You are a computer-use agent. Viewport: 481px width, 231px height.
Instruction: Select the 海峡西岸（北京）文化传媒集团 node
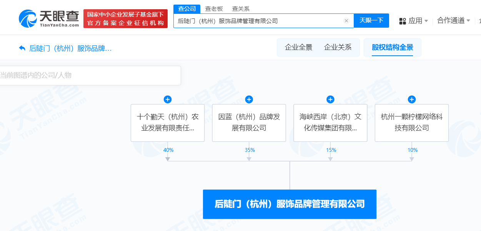click(x=330, y=123)
